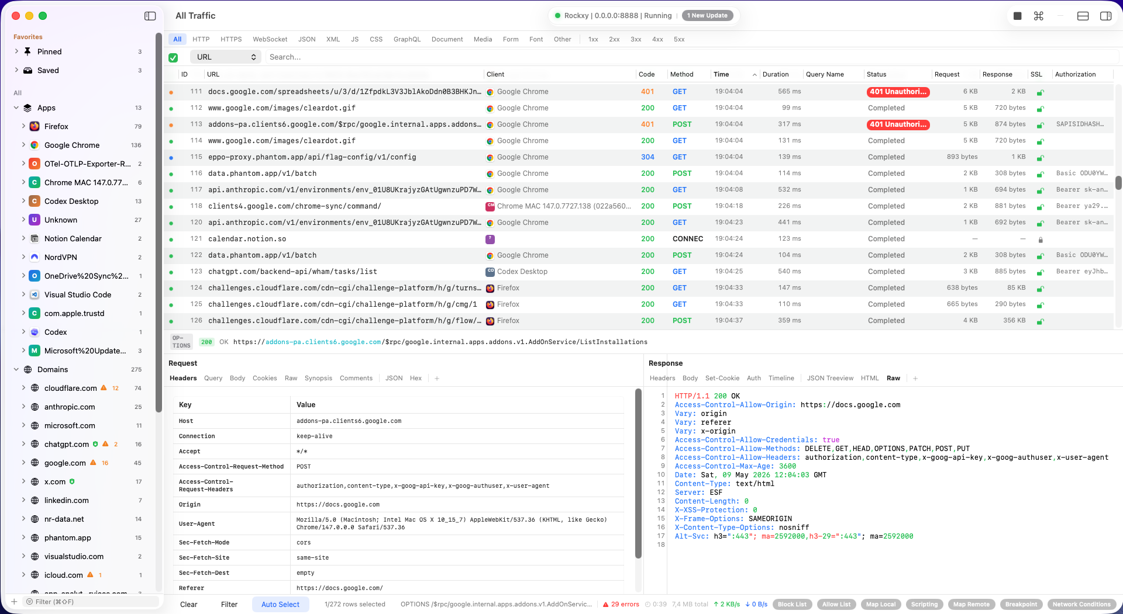Click the Request headers panel scrollbar
Viewport: 1123px width, 614px height.
pos(638,473)
